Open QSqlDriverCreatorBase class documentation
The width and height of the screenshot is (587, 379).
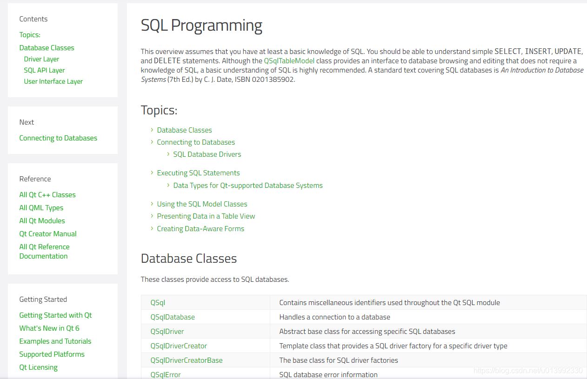(x=186, y=360)
